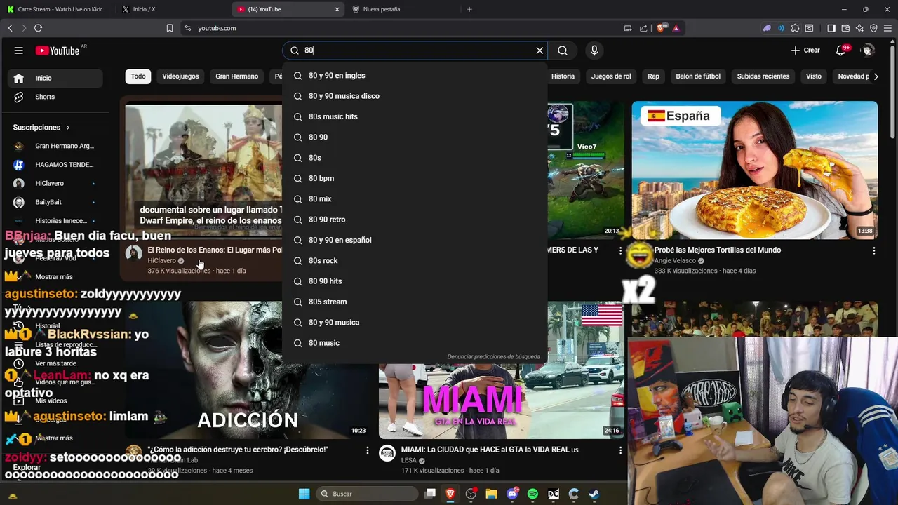Open the Brave Wallet icon
The image size is (898, 505).
pos(845,28)
